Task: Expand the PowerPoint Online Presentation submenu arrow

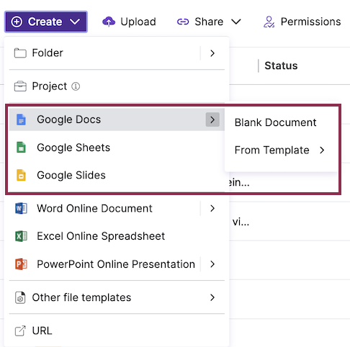Action: (212, 264)
